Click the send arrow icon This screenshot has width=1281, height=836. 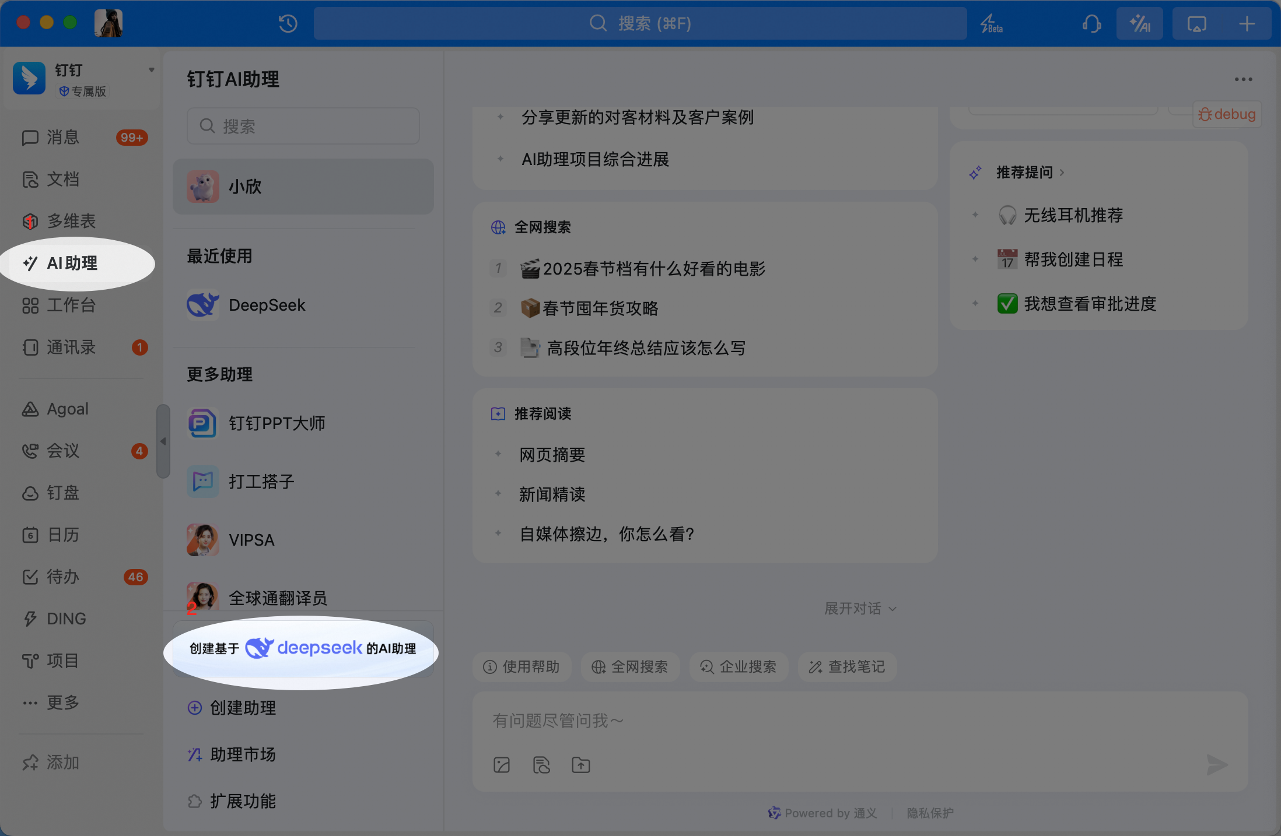(x=1217, y=765)
